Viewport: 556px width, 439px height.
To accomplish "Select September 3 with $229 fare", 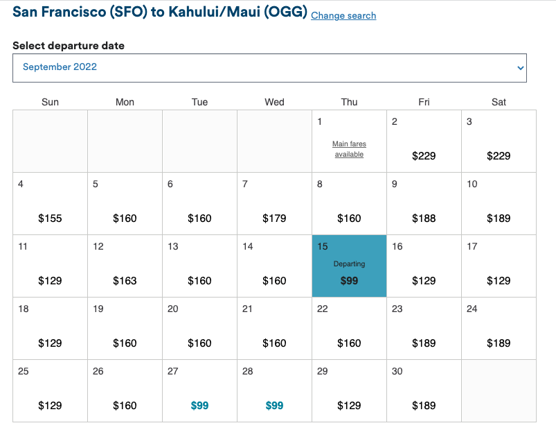I will pos(499,141).
